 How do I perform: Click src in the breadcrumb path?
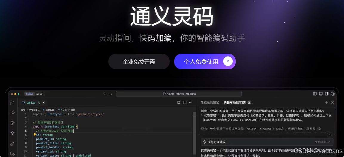tap(23, 110)
